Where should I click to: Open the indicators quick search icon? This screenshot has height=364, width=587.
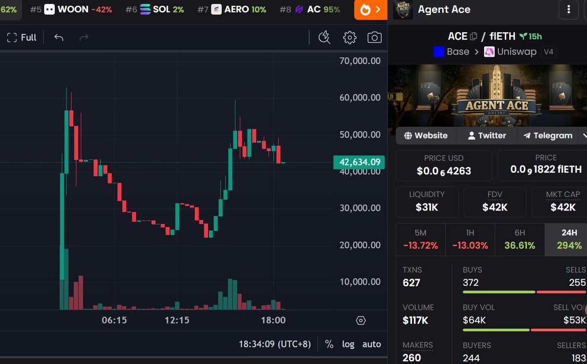[324, 38]
